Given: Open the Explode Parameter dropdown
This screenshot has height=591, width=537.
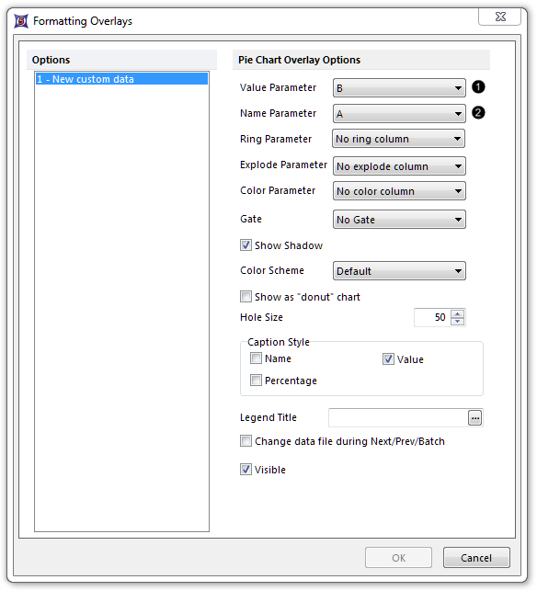Looking at the screenshot, I should tap(399, 166).
